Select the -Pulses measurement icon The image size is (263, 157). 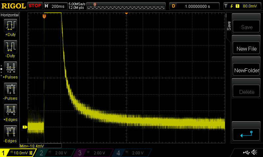click(x=11, y=89)
